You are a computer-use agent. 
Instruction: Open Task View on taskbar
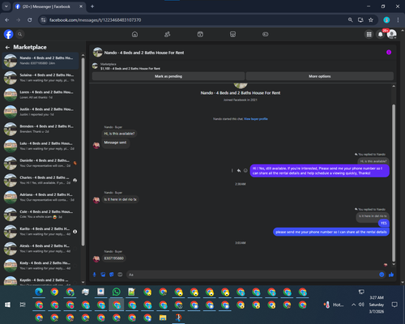click(23, 305)
